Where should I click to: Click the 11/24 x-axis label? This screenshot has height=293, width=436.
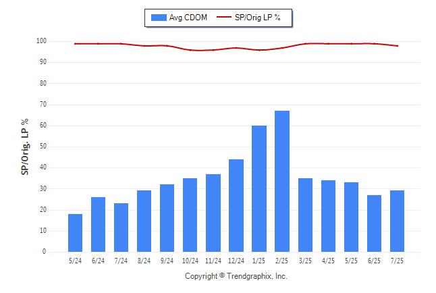click(213, 261)
